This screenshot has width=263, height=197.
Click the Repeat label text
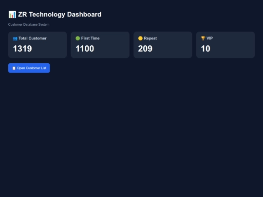pos(150,38)
